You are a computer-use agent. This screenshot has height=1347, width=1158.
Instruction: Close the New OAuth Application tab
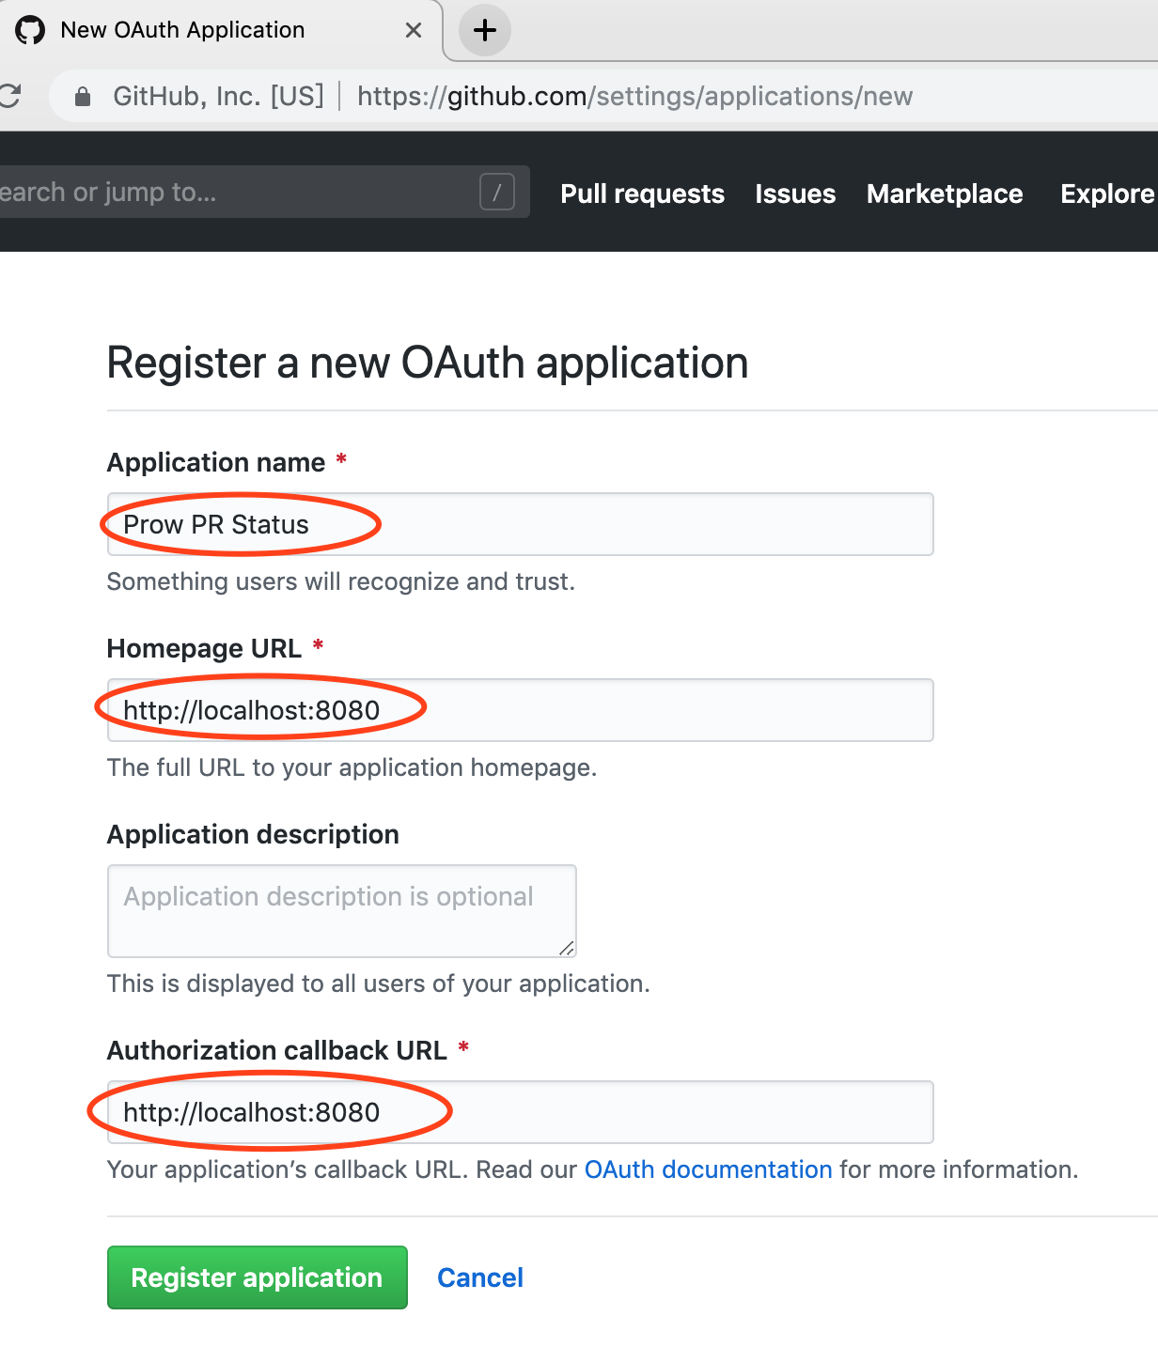click(413, 30)
